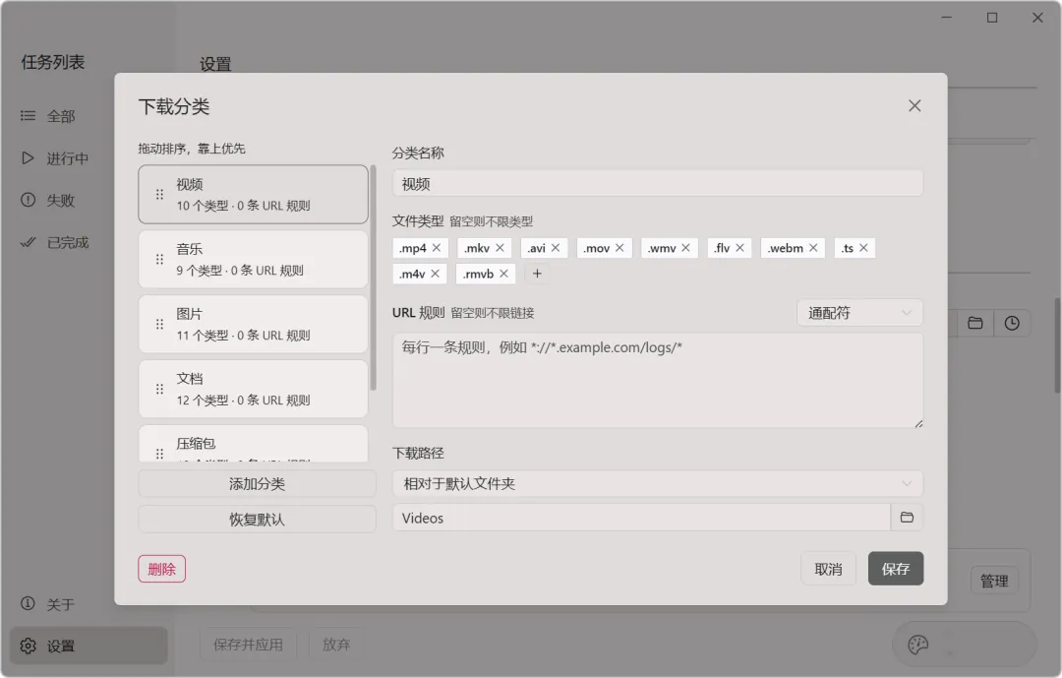Grab the drag handle of 图片 category
Image resolution: width=1062 pixels, height=678 pixels.
click(160, 324)
